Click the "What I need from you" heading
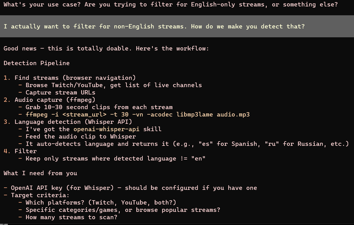 point(40,173)
